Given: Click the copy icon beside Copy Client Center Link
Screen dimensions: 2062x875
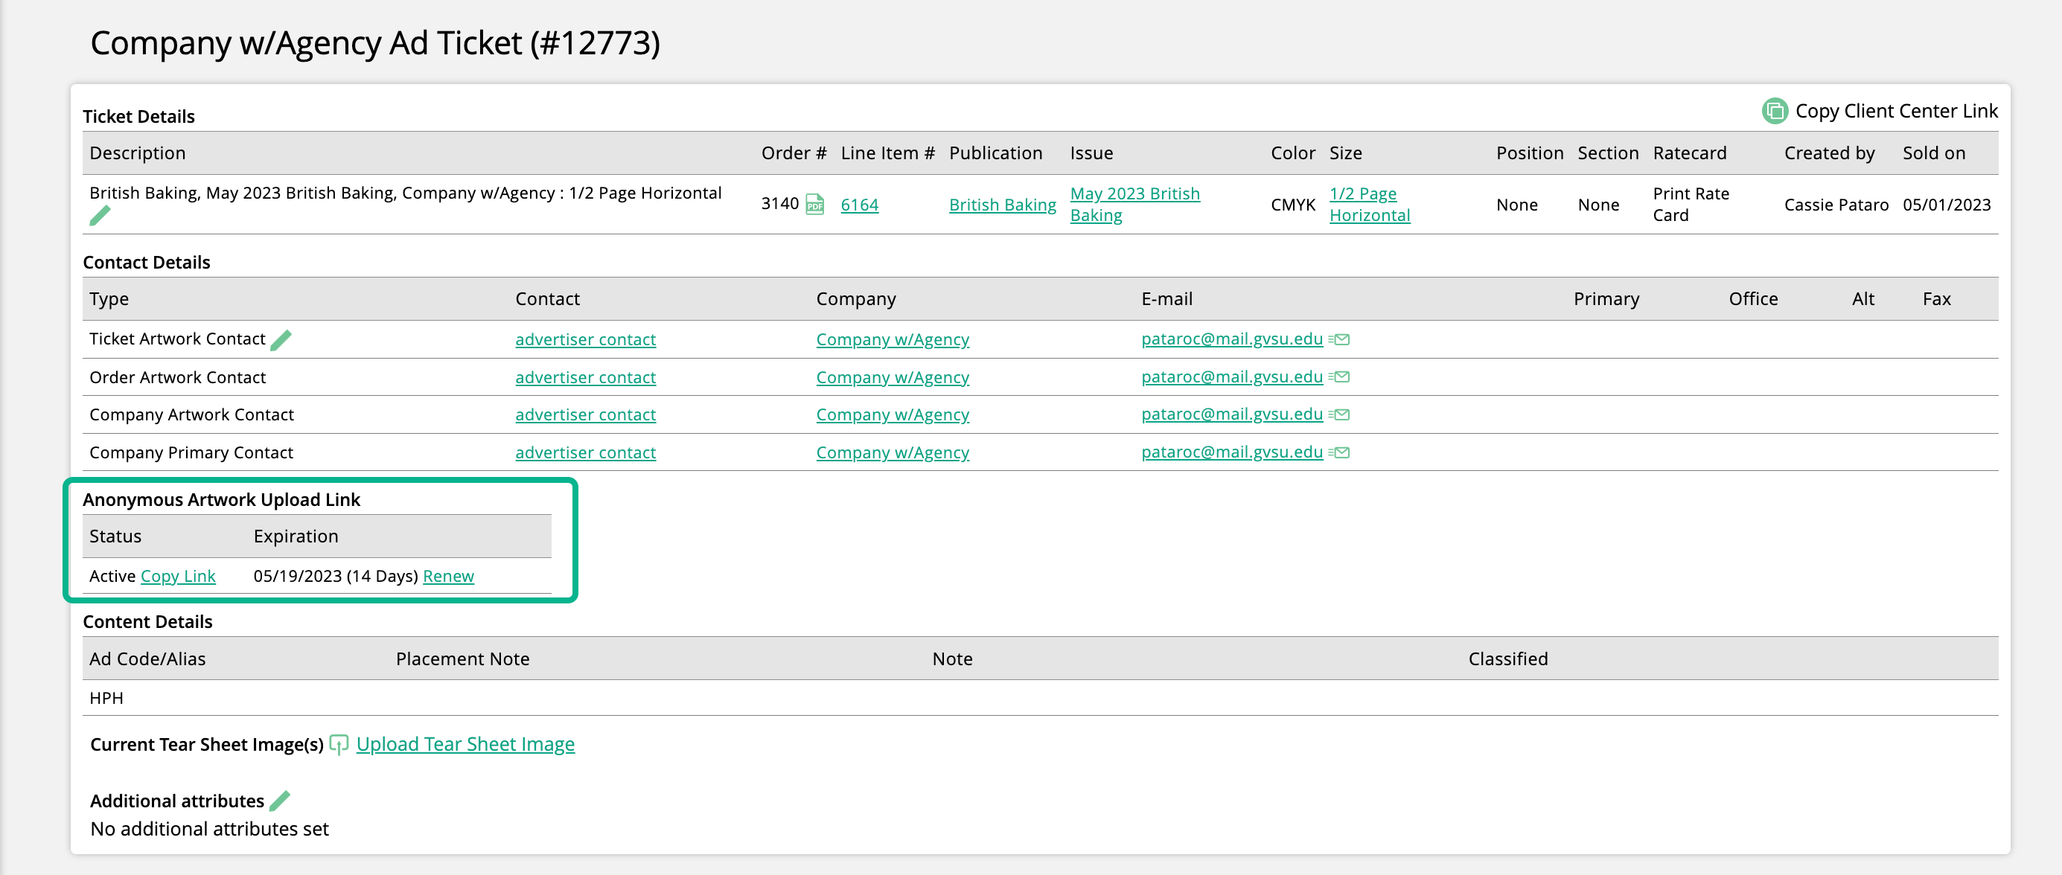Looking at the screenshot, I should (x=1774, y=111).
